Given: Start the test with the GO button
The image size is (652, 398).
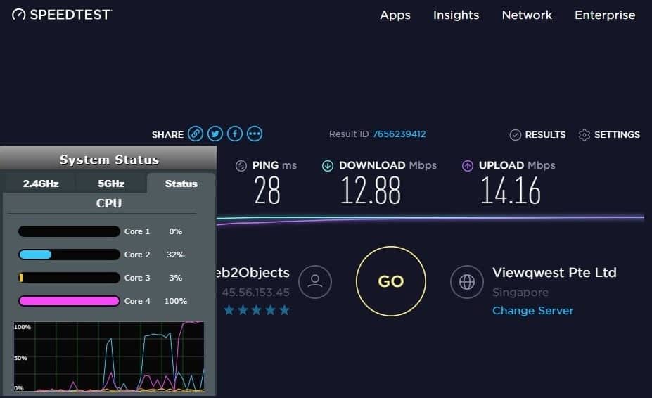Looking at the screenshot, I should coord(391,281).
